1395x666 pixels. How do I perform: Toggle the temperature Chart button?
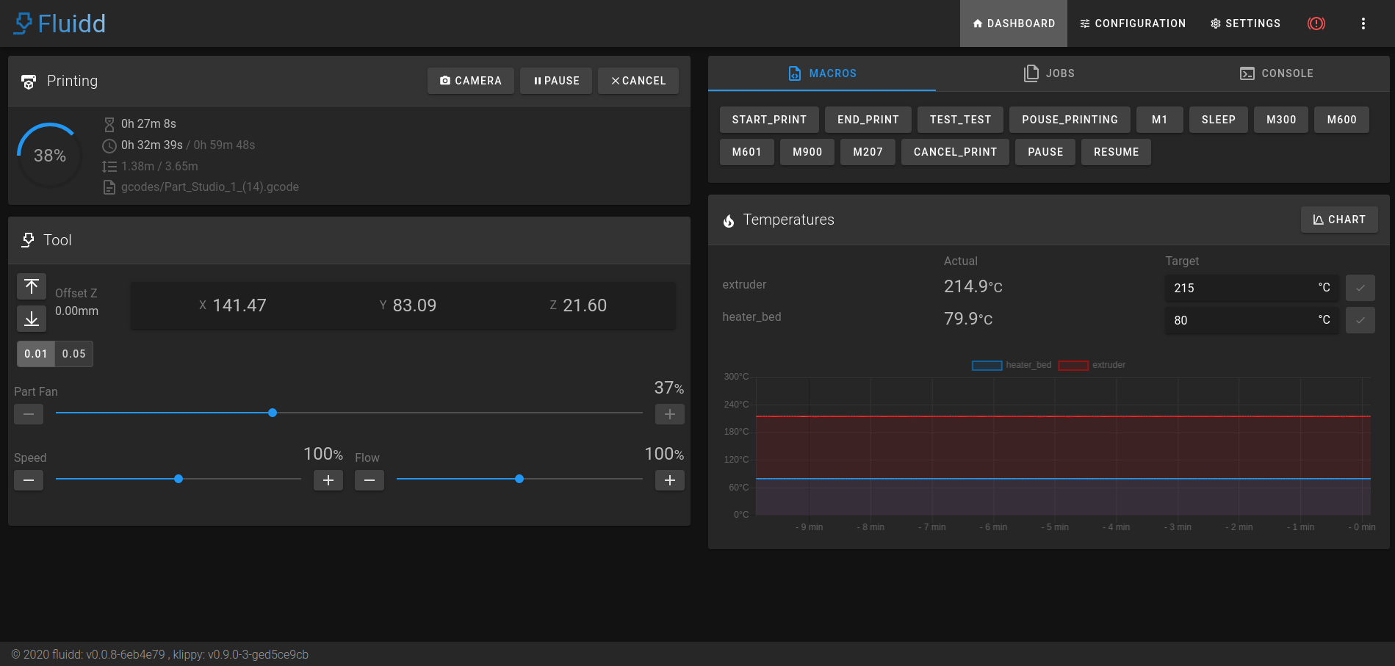tap(1338, 220)
